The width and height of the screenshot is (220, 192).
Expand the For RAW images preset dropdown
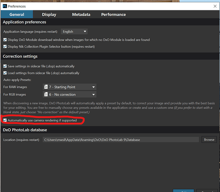click(70, 87)
